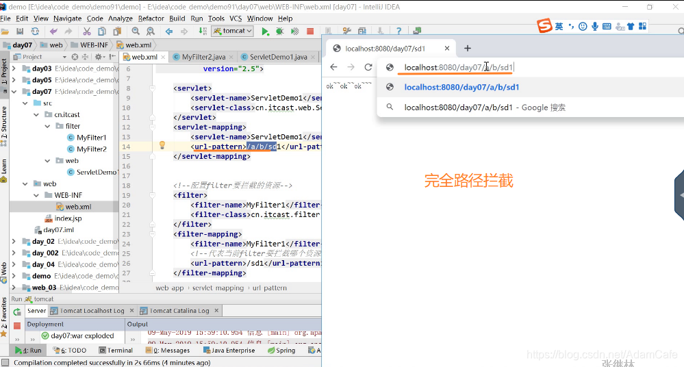Locate current file with scroll-from-source icon
Viewport: 684px width, 367px height.
[75, 57]
